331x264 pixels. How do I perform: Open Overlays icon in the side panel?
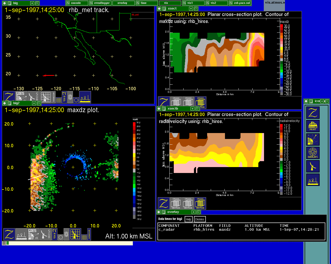tap(313, 153)
